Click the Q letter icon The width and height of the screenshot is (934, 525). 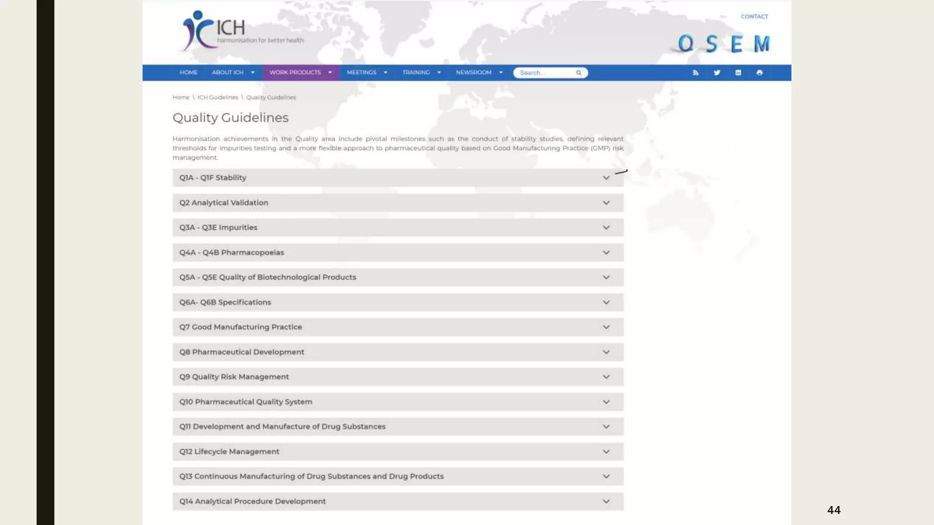point(685,44)
